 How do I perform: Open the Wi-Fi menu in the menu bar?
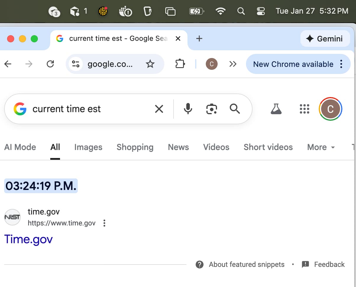point(221,11)
